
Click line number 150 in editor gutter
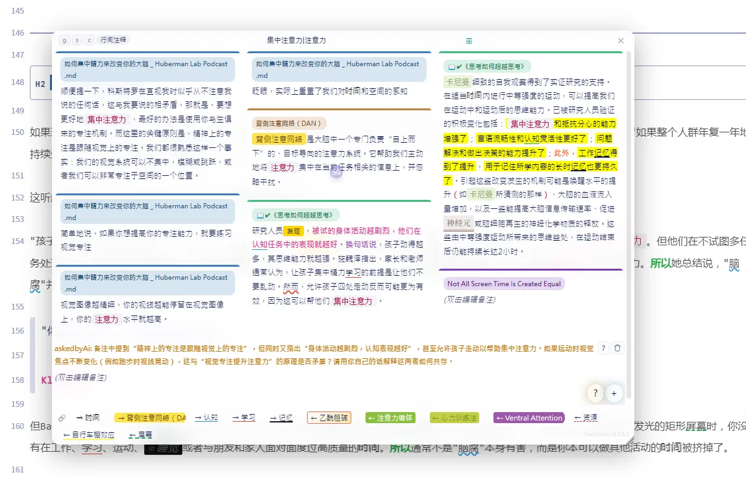pyautogui.click(x=18, y=132)
